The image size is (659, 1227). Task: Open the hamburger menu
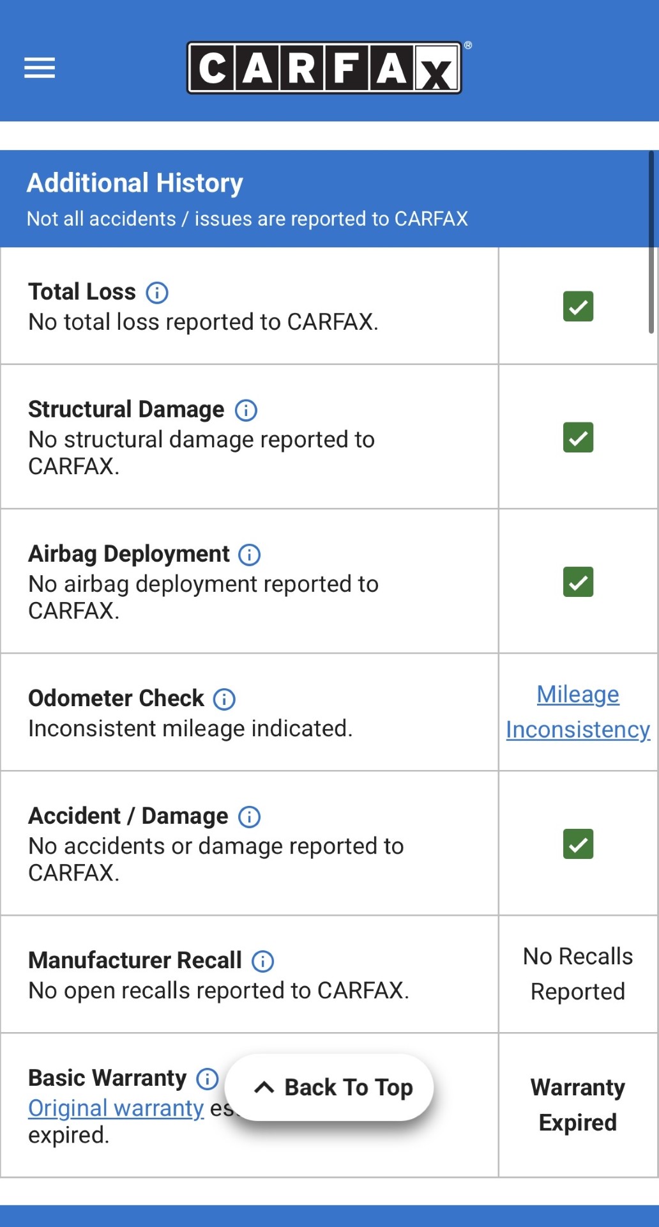click(40, 68)
